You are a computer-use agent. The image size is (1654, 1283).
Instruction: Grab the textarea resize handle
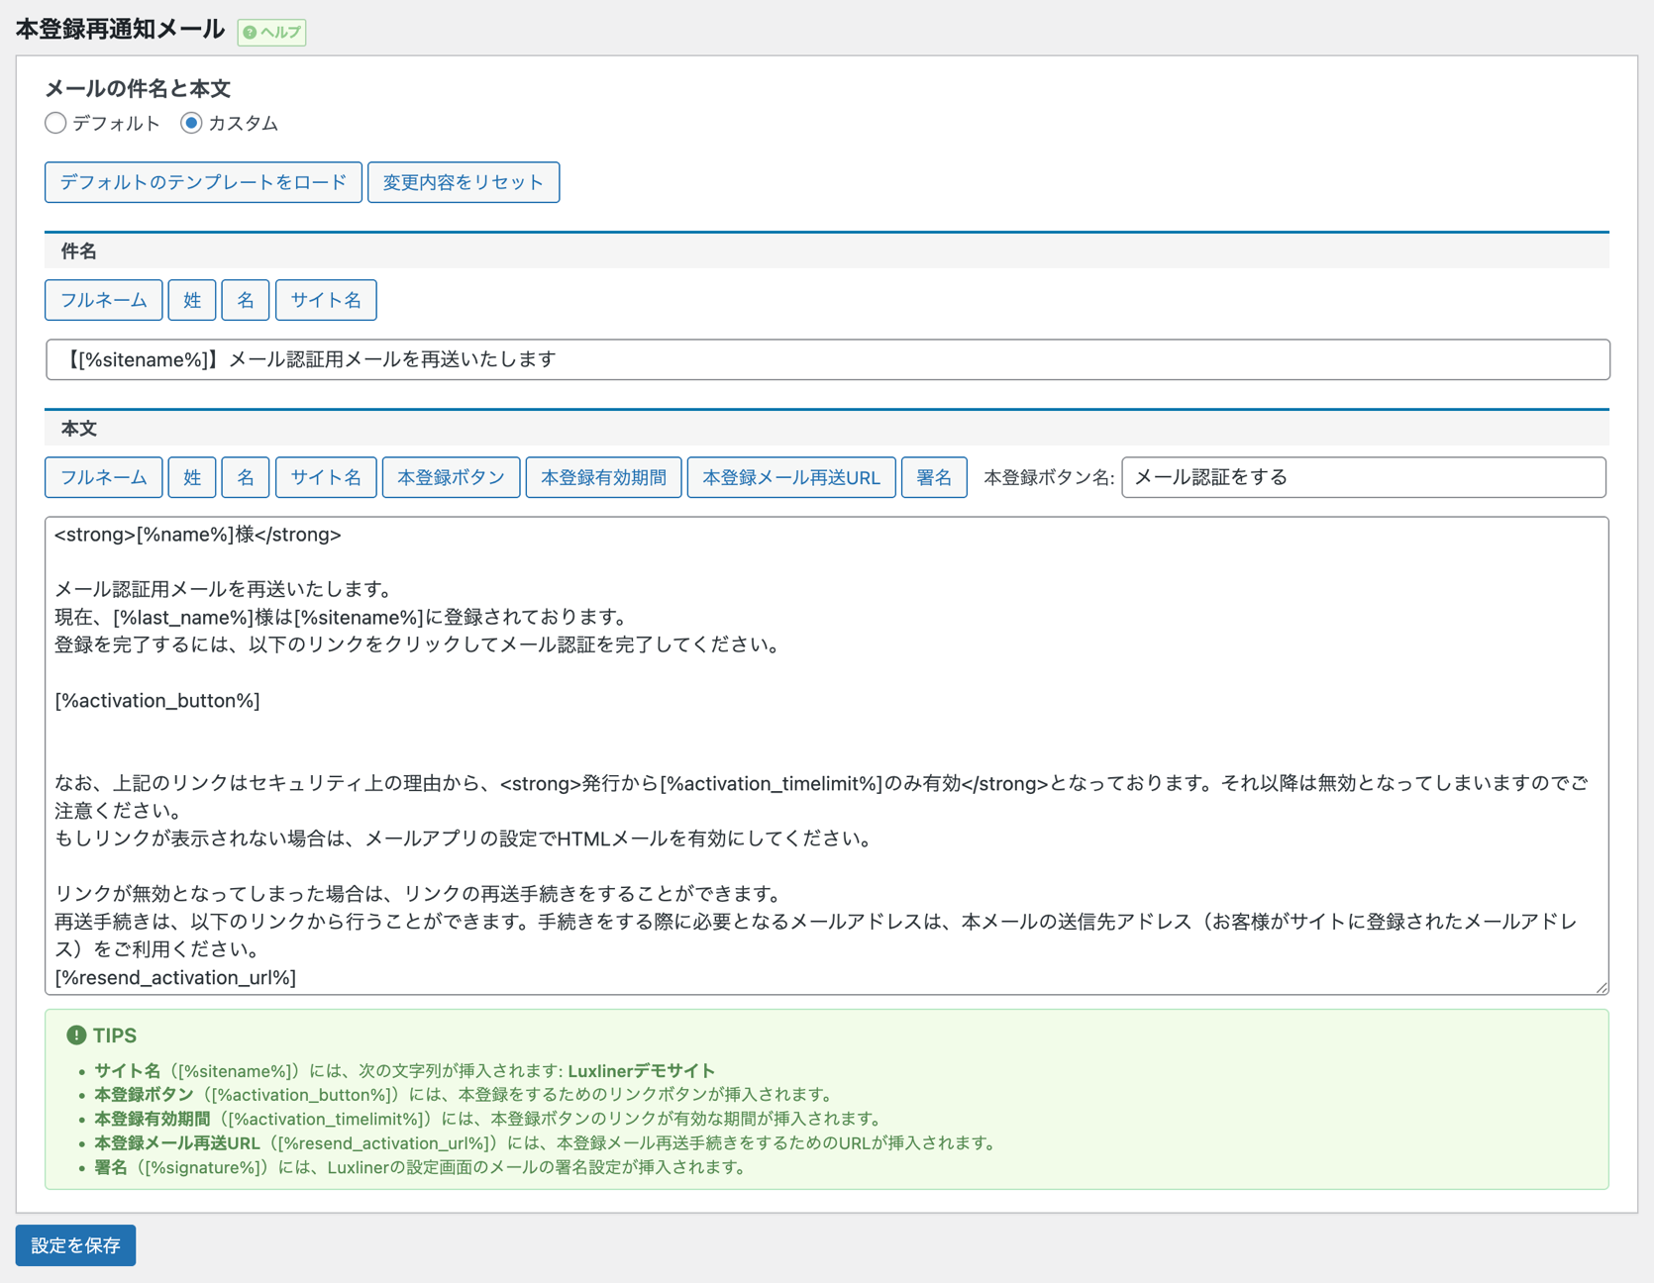[x=1602, y=987]
